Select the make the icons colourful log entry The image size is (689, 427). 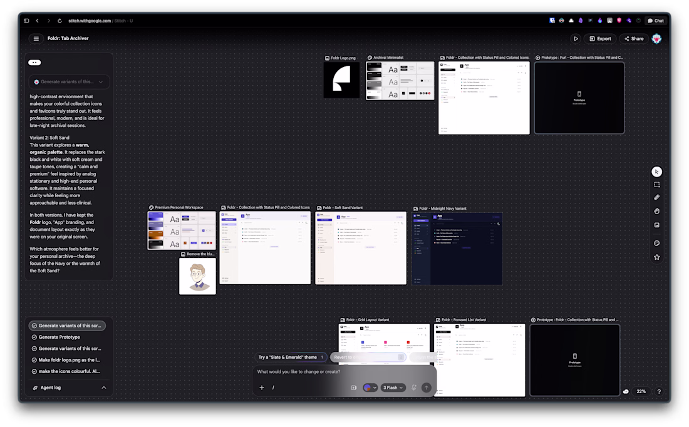(66, 372)
